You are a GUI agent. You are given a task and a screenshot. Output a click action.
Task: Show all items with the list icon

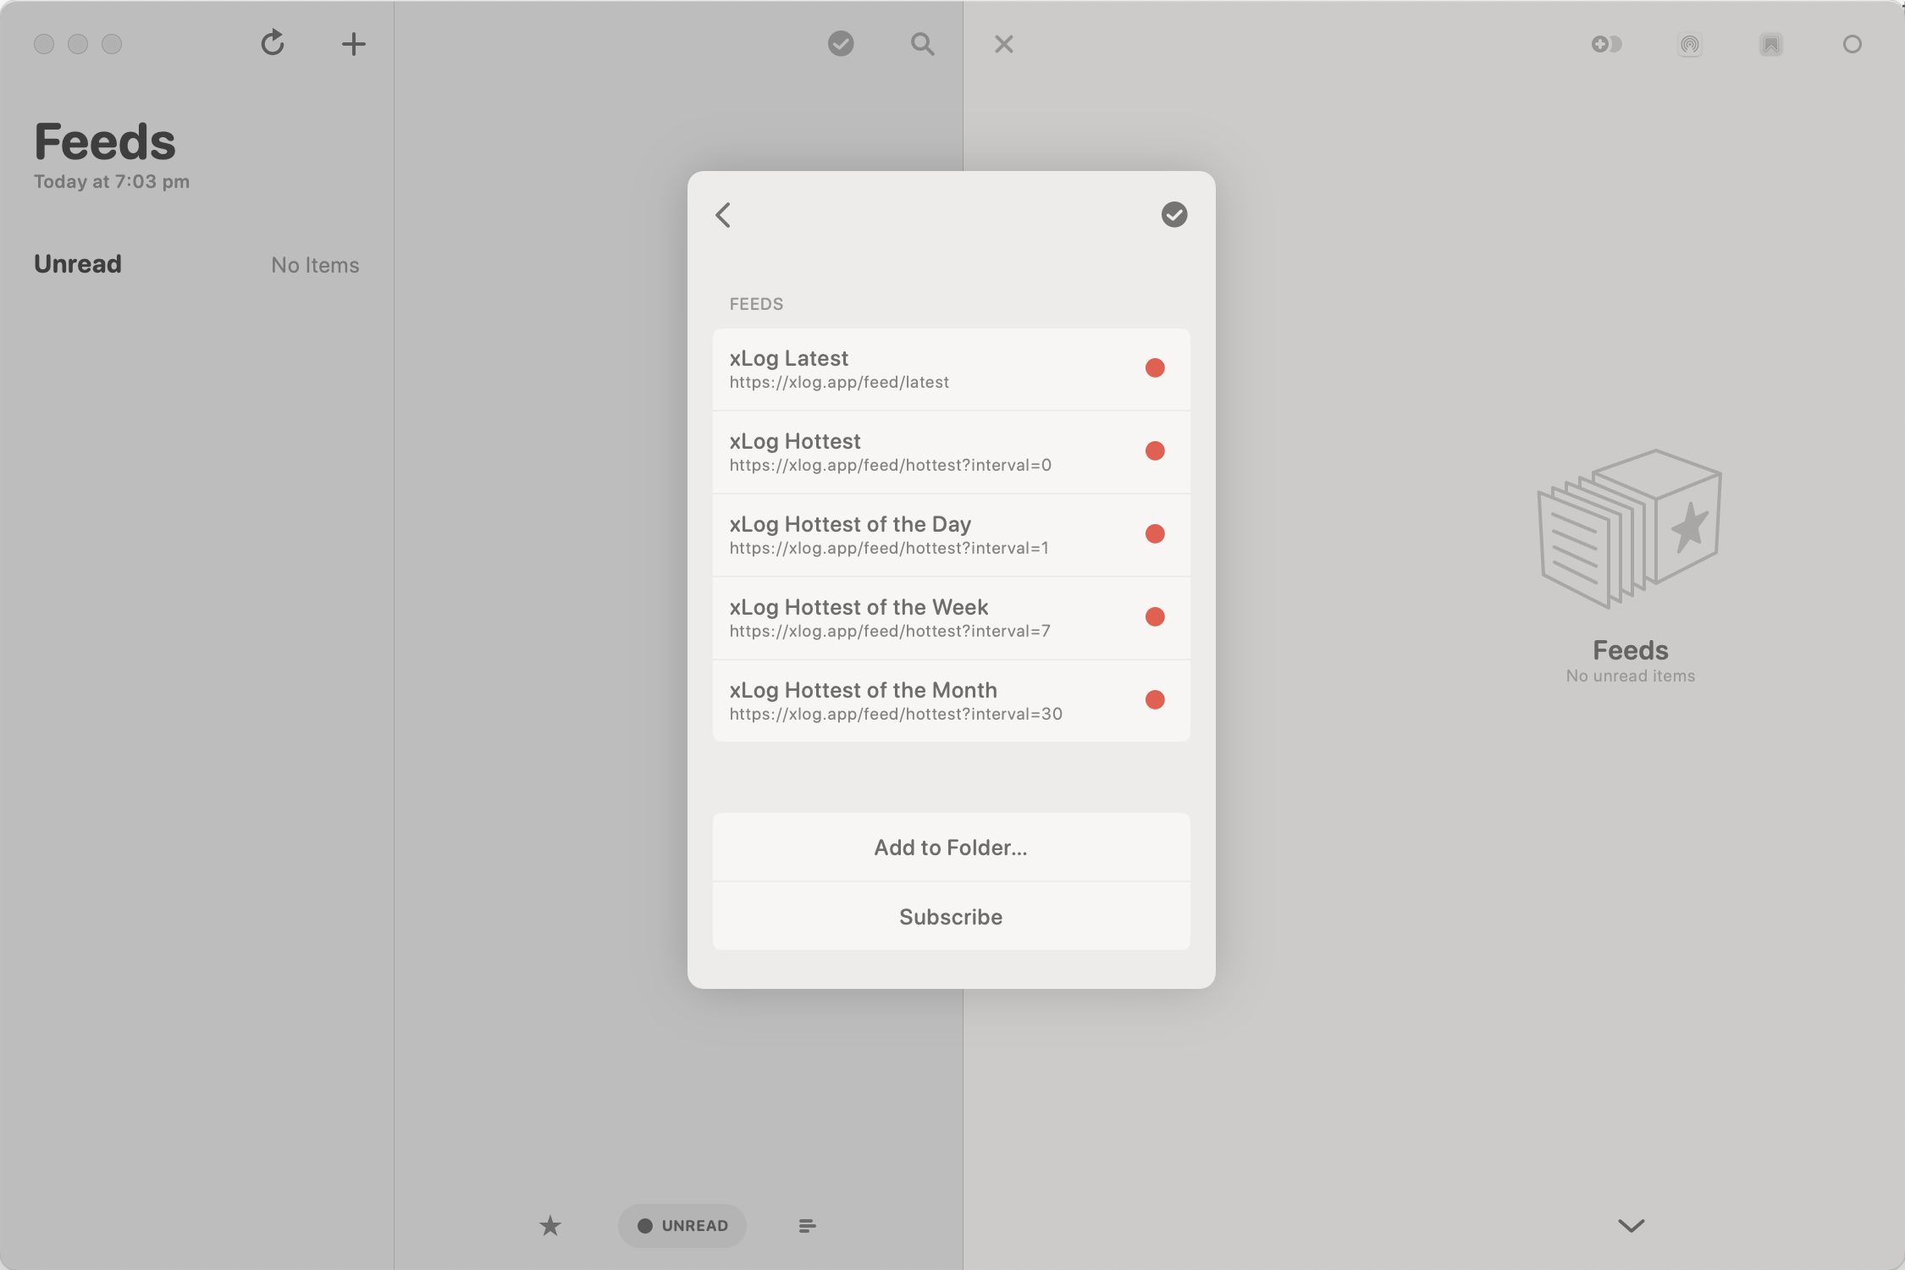807,1225
